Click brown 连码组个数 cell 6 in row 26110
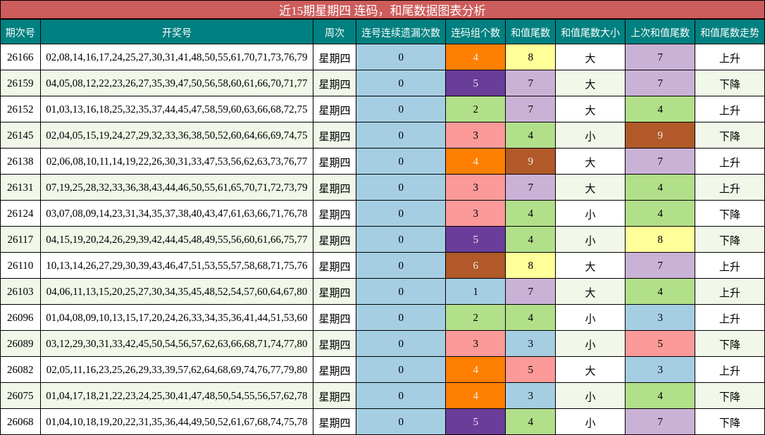Image resolution: width=765 pixels, height=435 pixels. tap(475, 266)
